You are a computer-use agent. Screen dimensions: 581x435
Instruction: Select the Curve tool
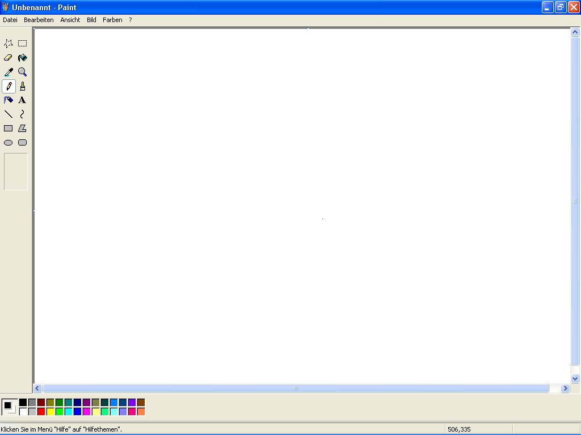click(x=23, y=114)
